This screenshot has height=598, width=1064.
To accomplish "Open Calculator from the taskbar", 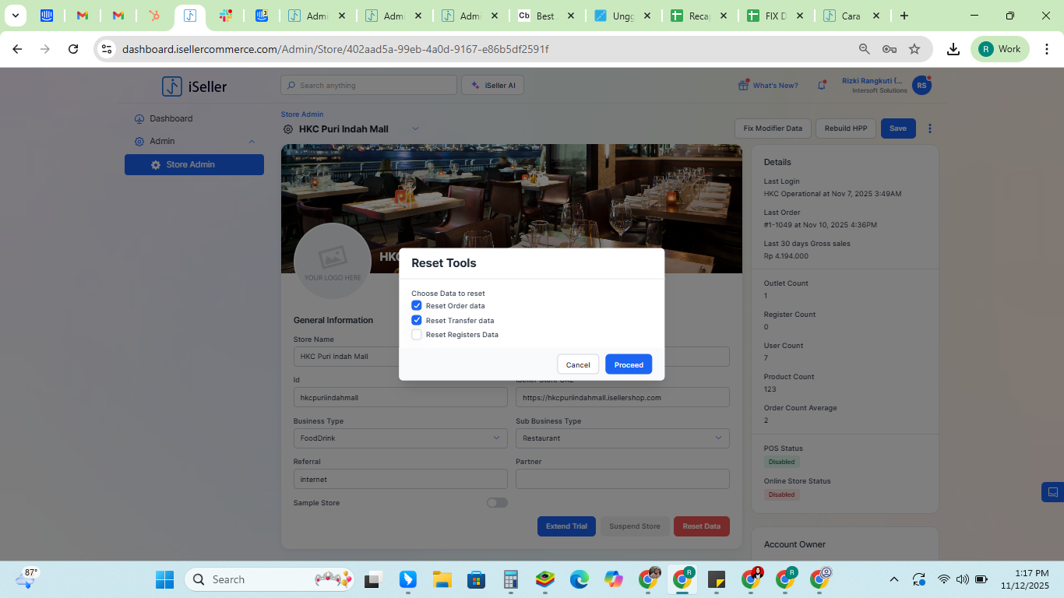I will click(x=511, y=579).
